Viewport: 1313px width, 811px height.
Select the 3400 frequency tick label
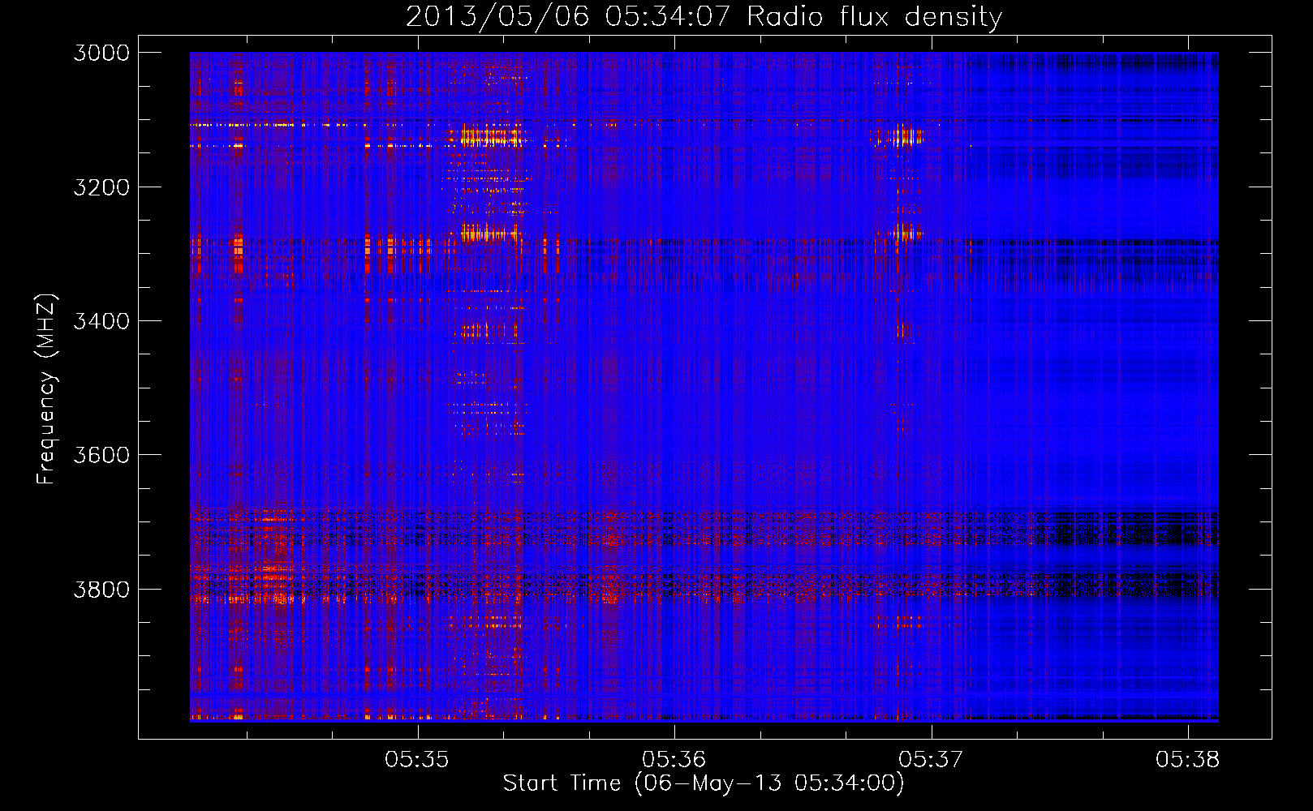pyautogui.click(x=101, y=321)
